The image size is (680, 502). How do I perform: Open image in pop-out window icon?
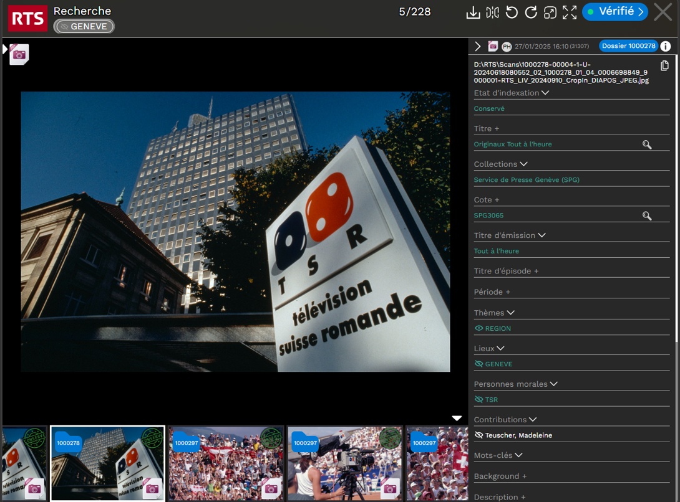550,12
